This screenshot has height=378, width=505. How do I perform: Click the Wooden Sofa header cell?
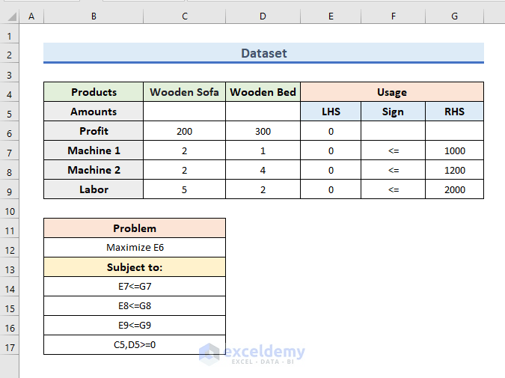pyautogui.click(x=185, y=92)
